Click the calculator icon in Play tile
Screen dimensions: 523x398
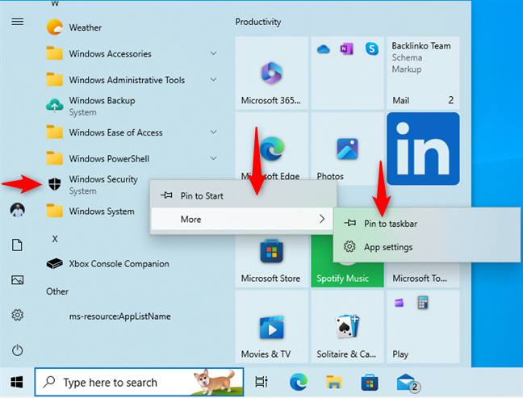pyautogui.click(x=423, y=303)
